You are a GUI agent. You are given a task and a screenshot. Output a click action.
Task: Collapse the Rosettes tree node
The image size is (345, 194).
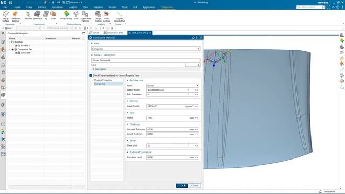[10, 42]
